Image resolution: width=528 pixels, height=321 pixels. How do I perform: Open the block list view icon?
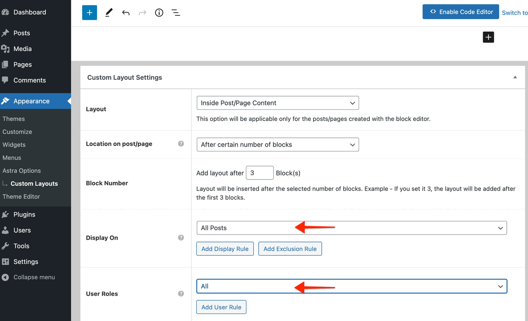click(x=176, y=13)
